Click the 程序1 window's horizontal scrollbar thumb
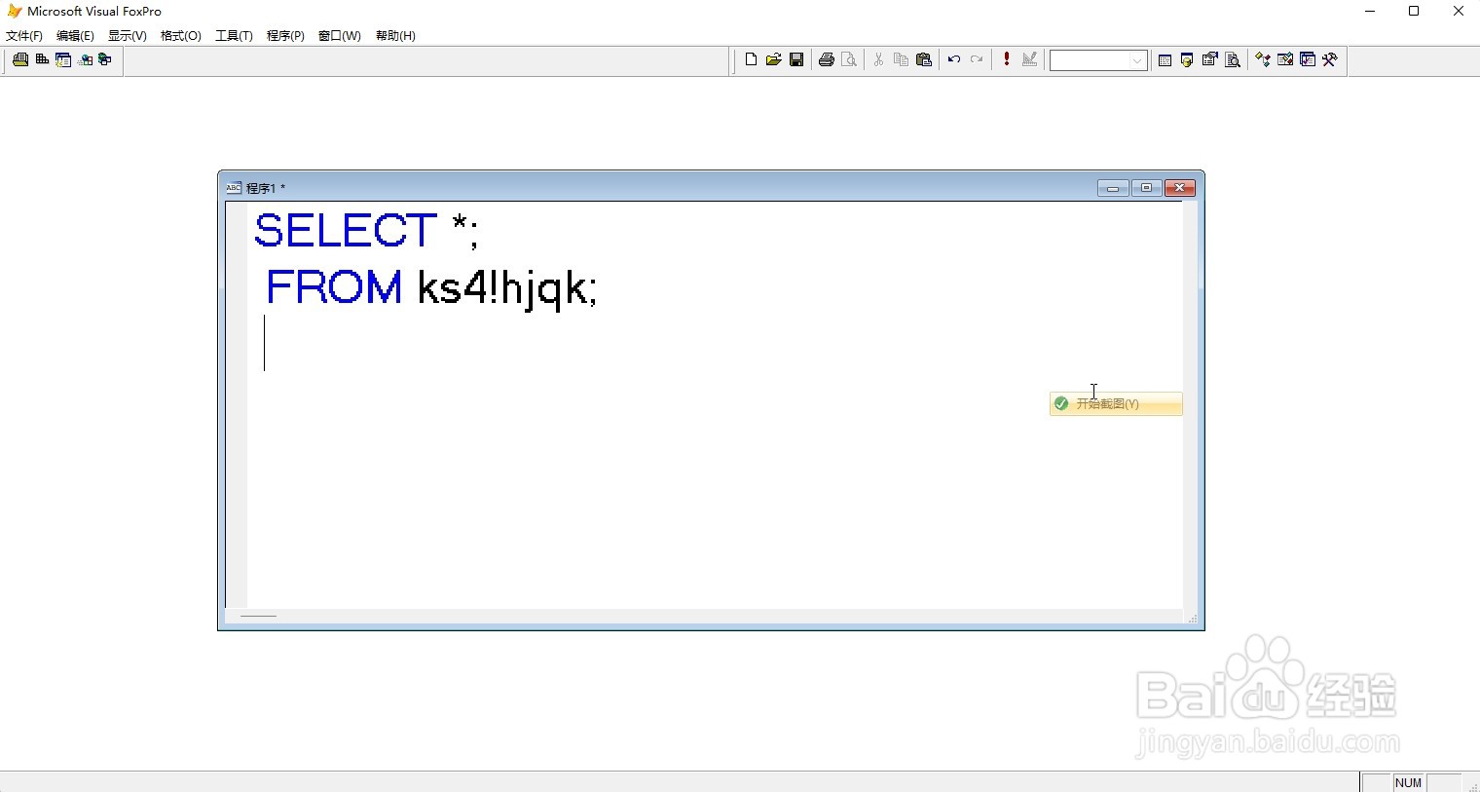The image size is (1480, 792). 259,617
